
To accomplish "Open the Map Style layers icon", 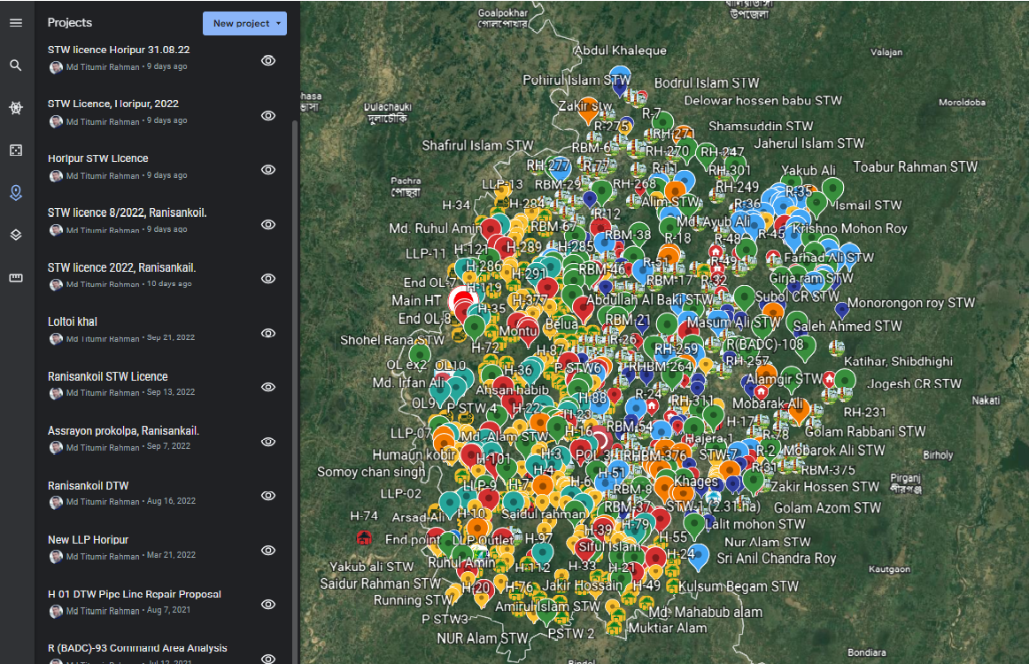I will click(x=16, y=235).
